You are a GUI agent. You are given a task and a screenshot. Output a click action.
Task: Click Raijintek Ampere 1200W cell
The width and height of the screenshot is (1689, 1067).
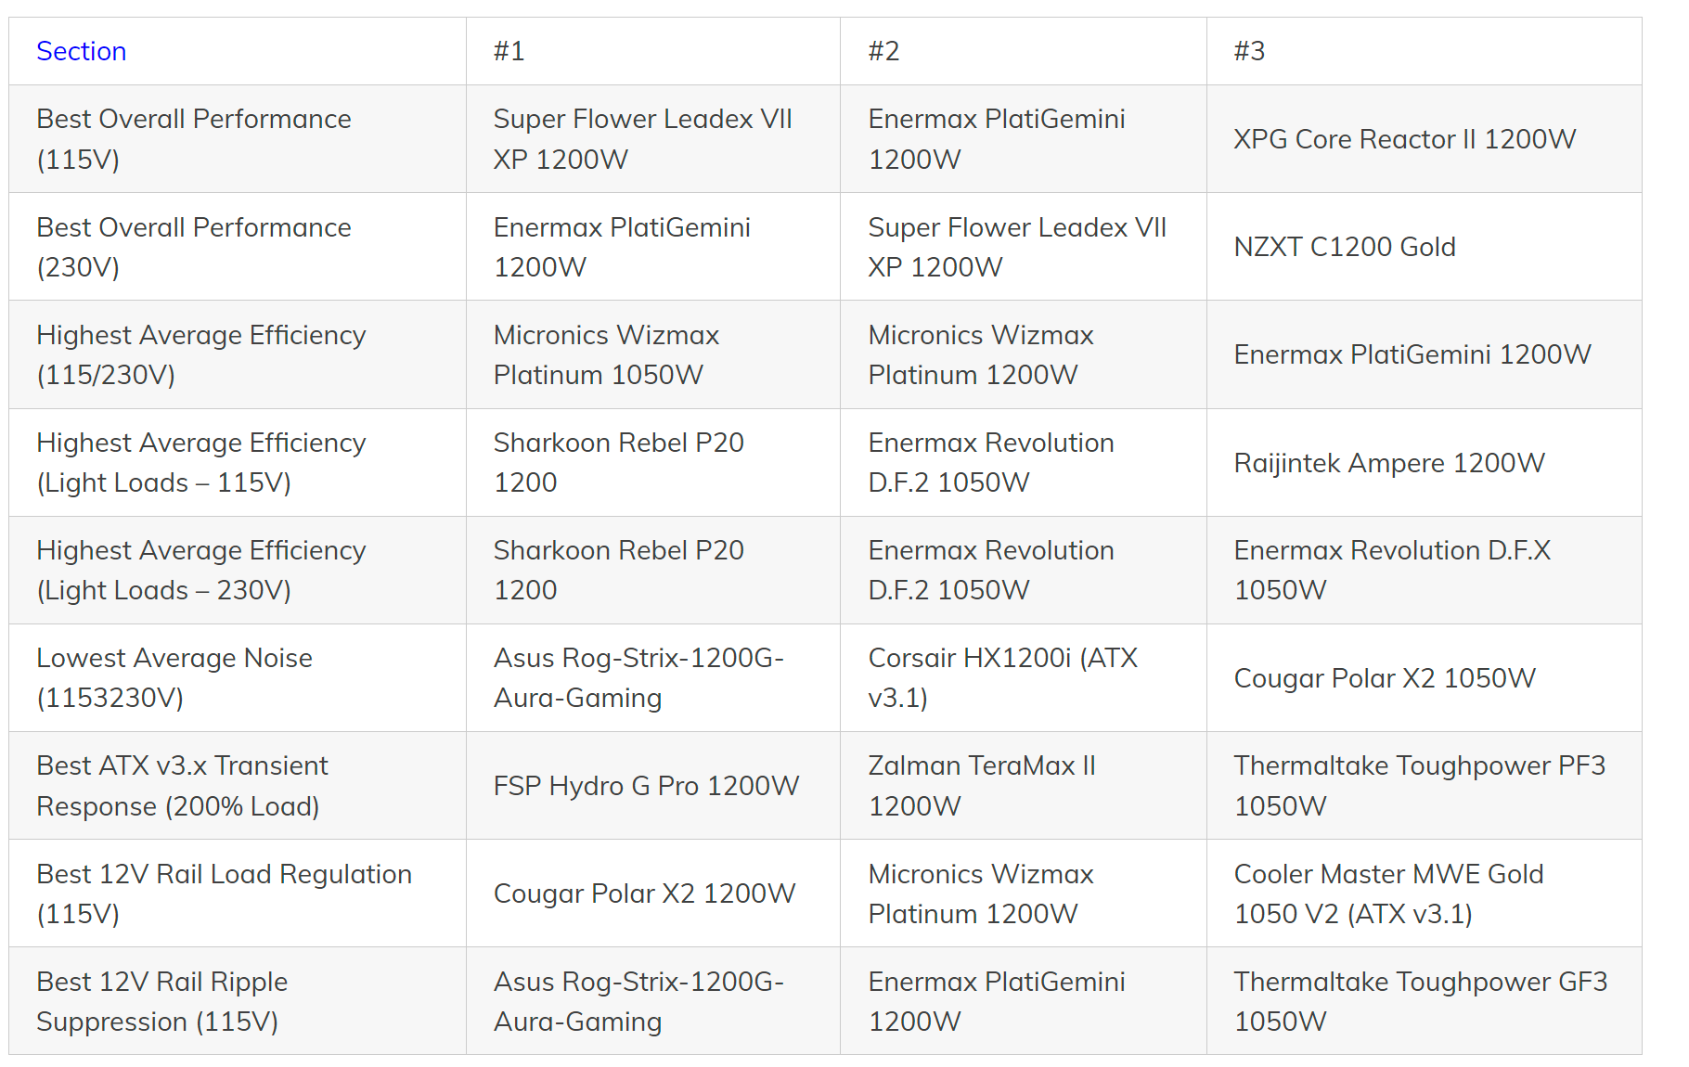(x=1388, y=463)
